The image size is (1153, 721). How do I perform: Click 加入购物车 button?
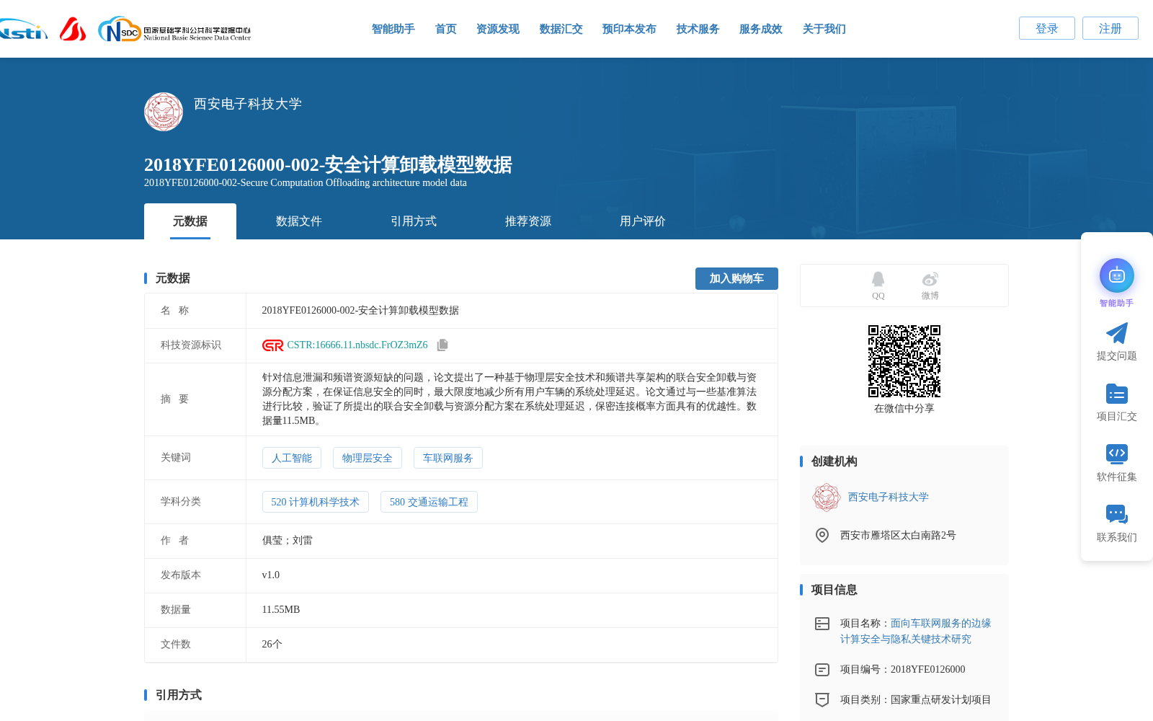pos(736,278)
